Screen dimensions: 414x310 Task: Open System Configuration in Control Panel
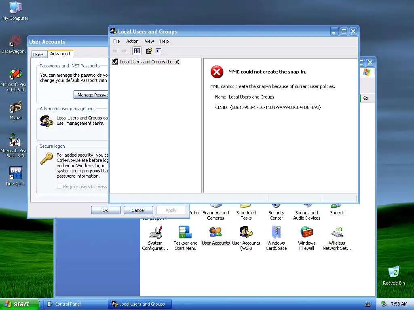[155, 238]
